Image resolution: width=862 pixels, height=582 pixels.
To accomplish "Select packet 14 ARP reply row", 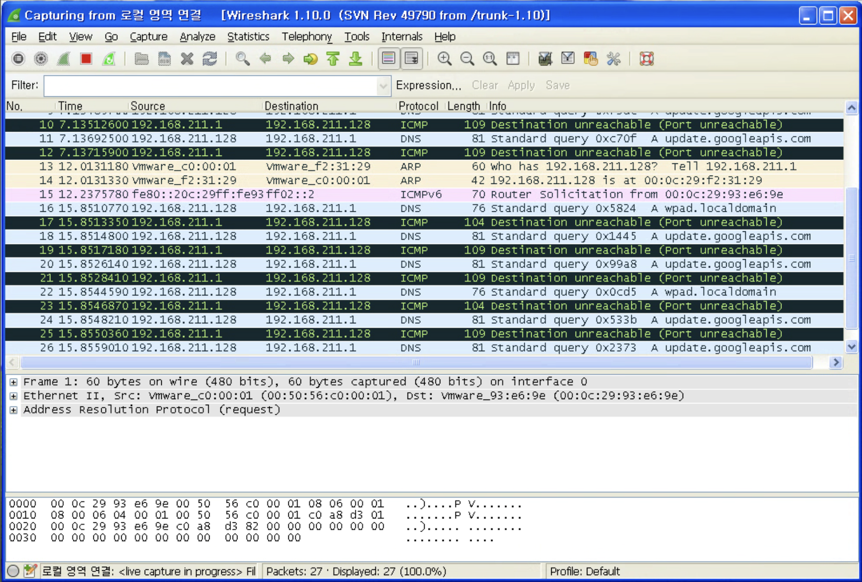I will (x=424, y=180).
